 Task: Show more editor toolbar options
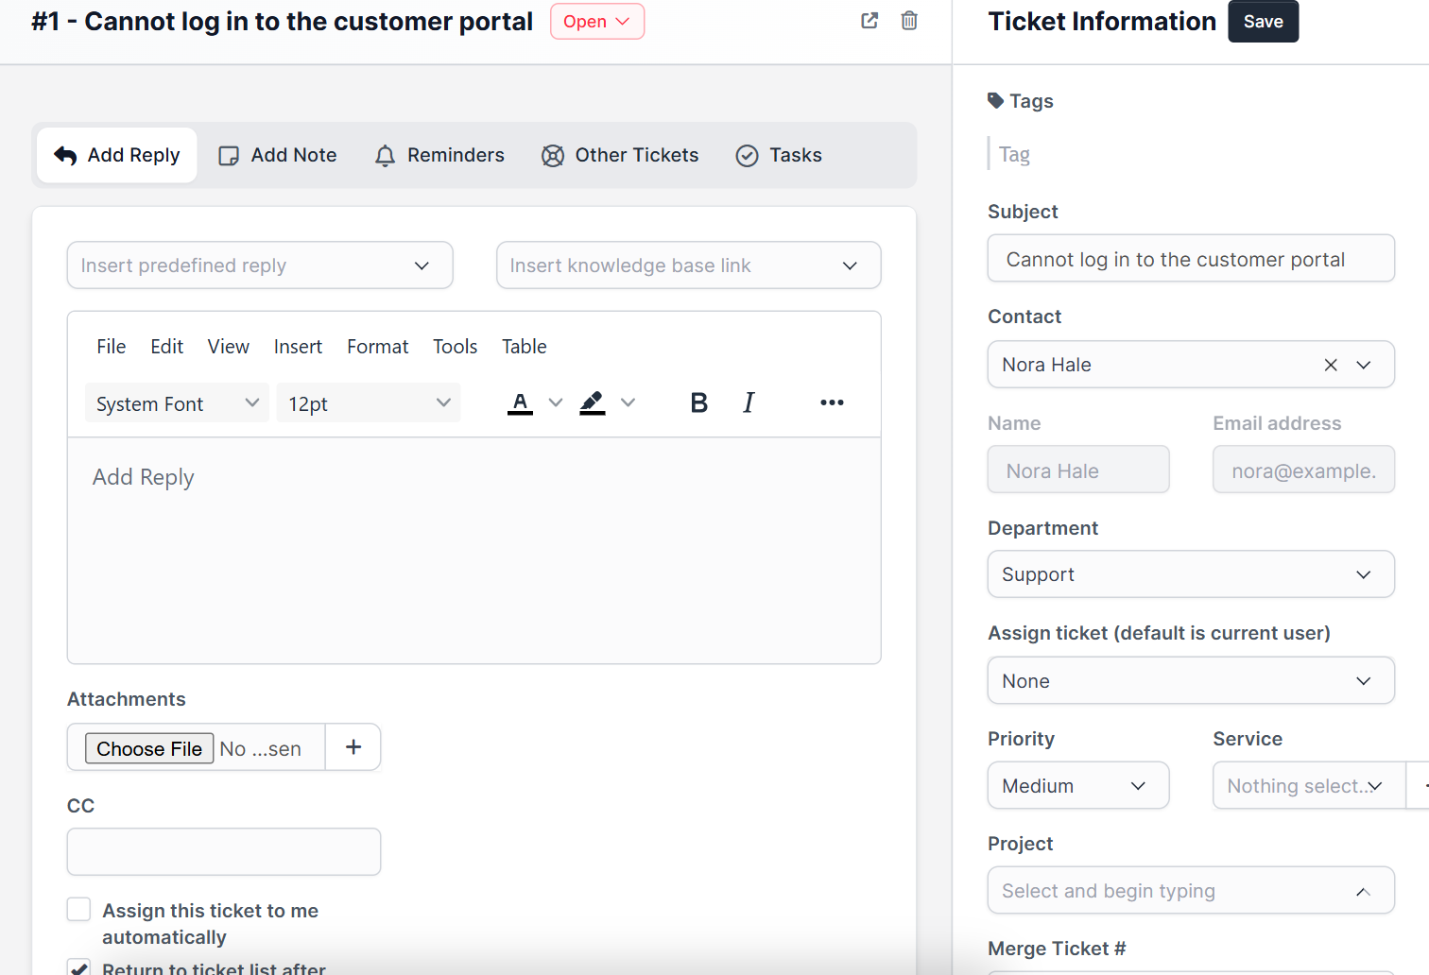point(832,403)
